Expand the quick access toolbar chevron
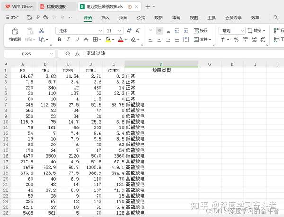Screen dimensions: 284x217 [x=70, y=18]
